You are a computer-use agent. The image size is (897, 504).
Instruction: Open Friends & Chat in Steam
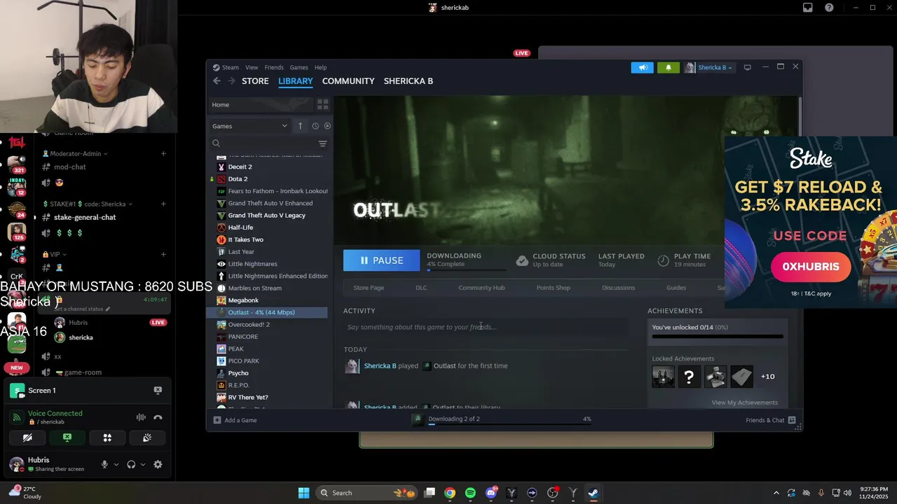click(770, 420)
